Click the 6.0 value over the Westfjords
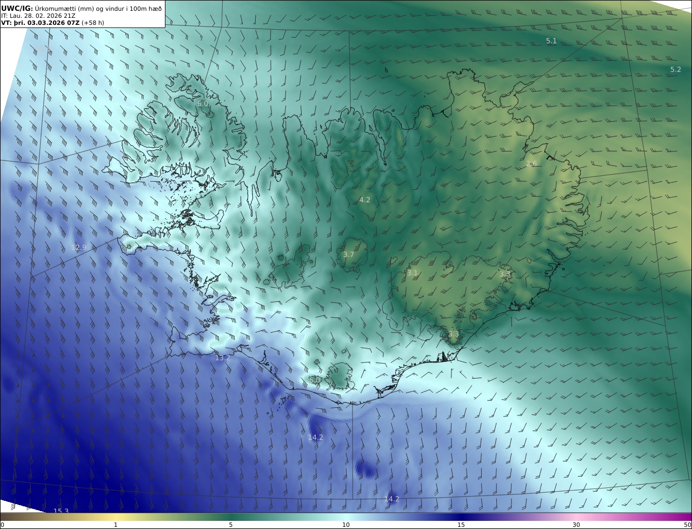 203,104
